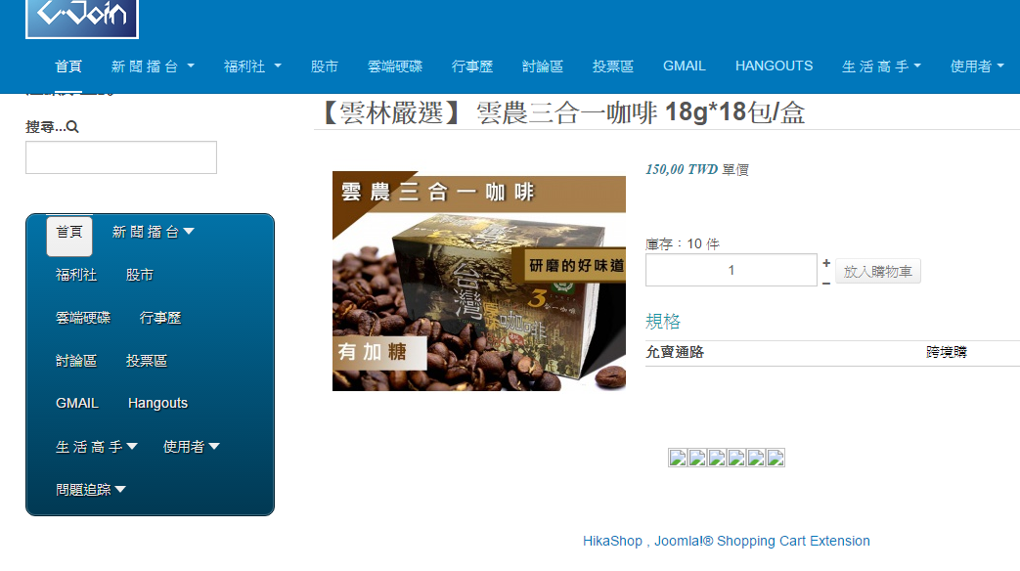Viewport: 1020px width, 571px height.
Task: Expand 問題追蹤 dropdown in the sidebar menu
Action: tap(90, 490)
